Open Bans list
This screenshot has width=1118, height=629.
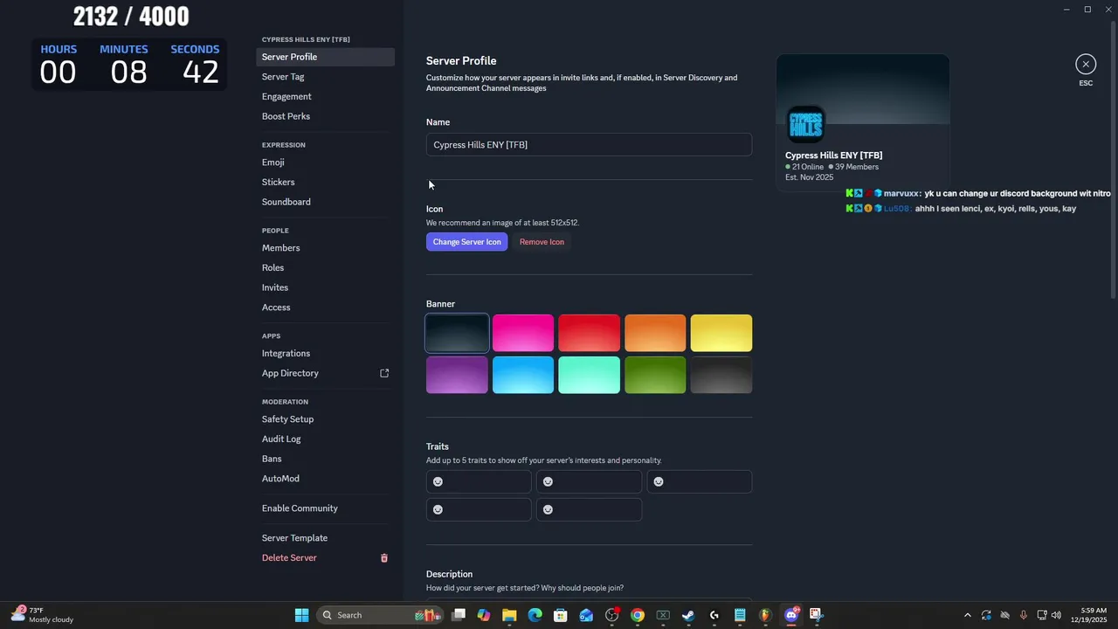coord(325,459)
